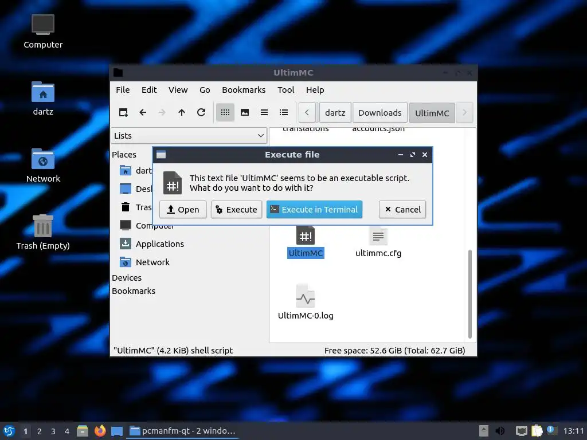Screen dimensions: 587x440
Task: Select the UltimMC-0.log file
Action: tap(306, 302)
